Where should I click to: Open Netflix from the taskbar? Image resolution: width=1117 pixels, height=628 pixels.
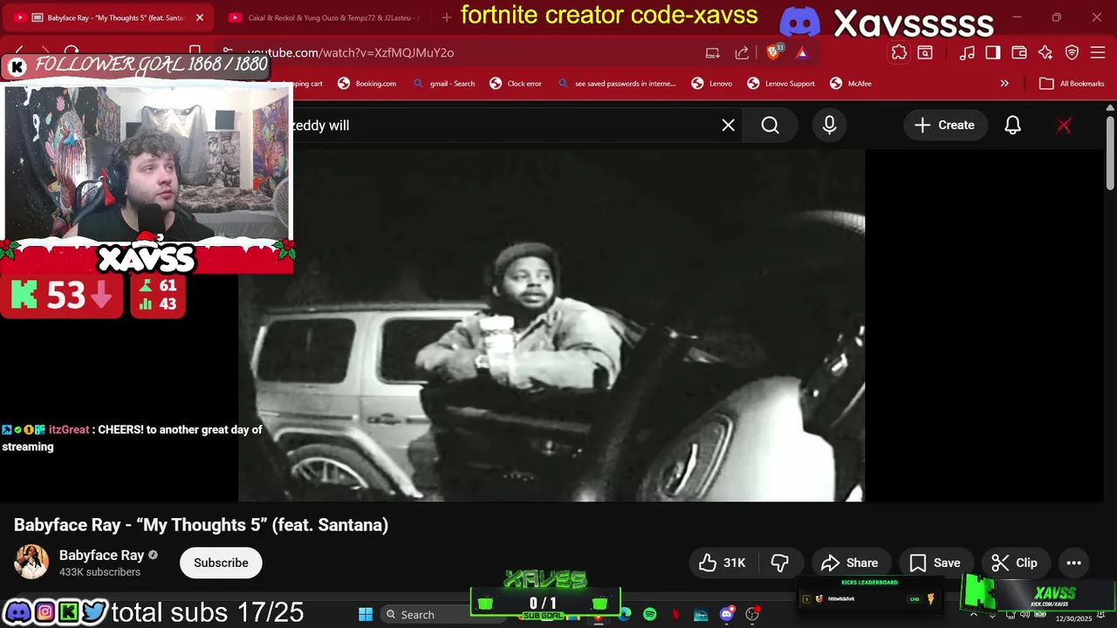[675, 614]
